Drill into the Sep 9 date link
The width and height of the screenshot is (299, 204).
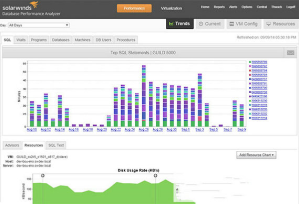[x=241, y=129]
